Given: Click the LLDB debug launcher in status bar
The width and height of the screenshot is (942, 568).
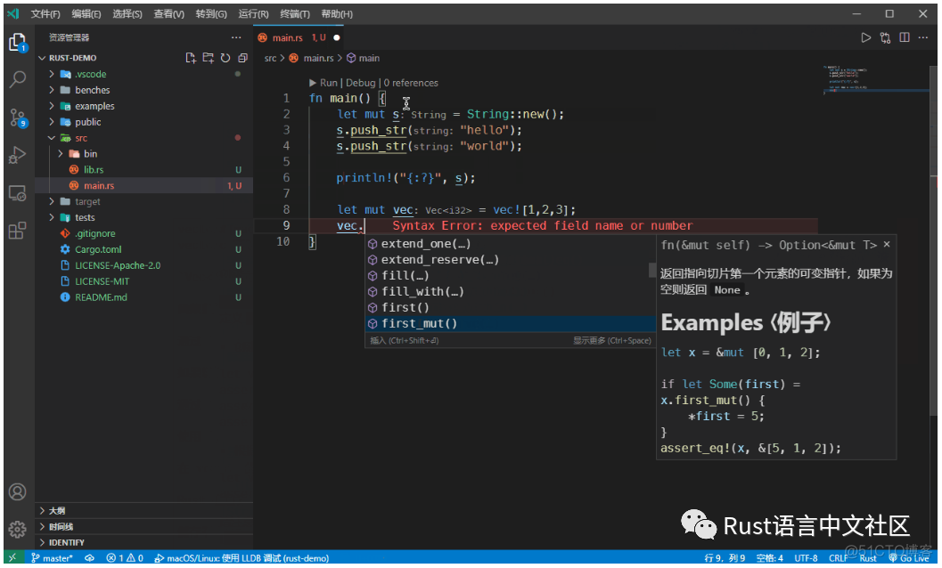Looking at the screenshot, I should pyautogui.click(x=242, y=558).
